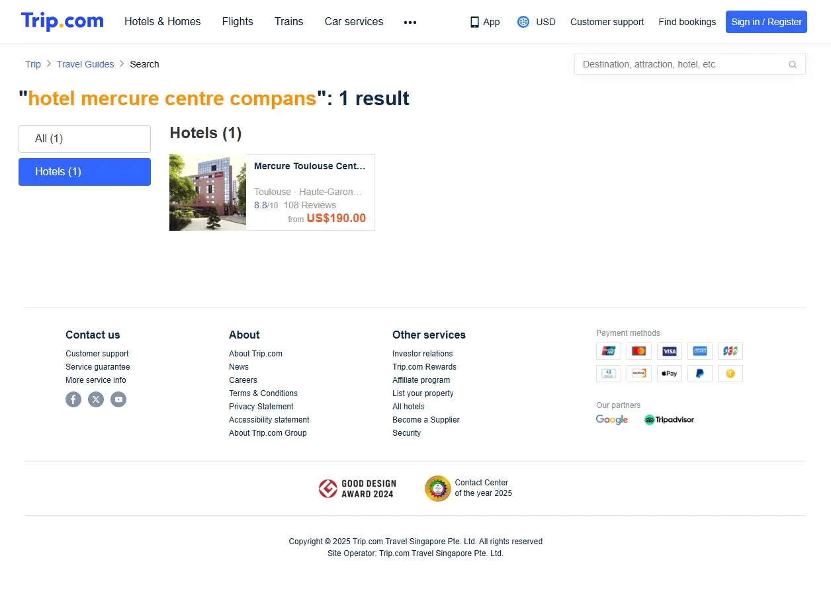The image size is (831, 609).
Task: Open the Trains menu
Action: tap(289, 22)
